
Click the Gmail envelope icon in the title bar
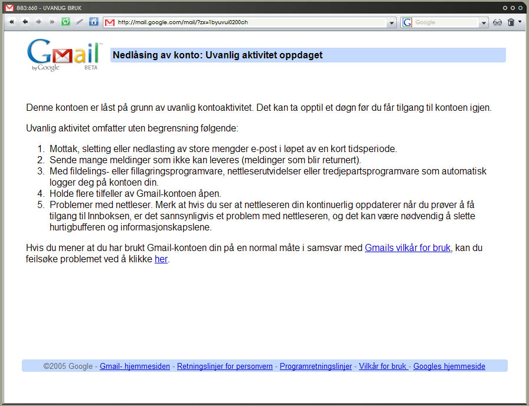[x=9, y=8]
